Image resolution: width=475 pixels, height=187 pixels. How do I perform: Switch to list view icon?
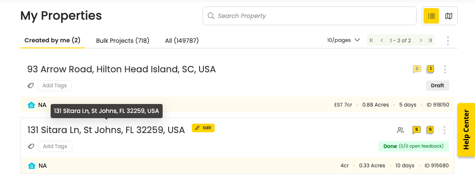pos(431,16)
